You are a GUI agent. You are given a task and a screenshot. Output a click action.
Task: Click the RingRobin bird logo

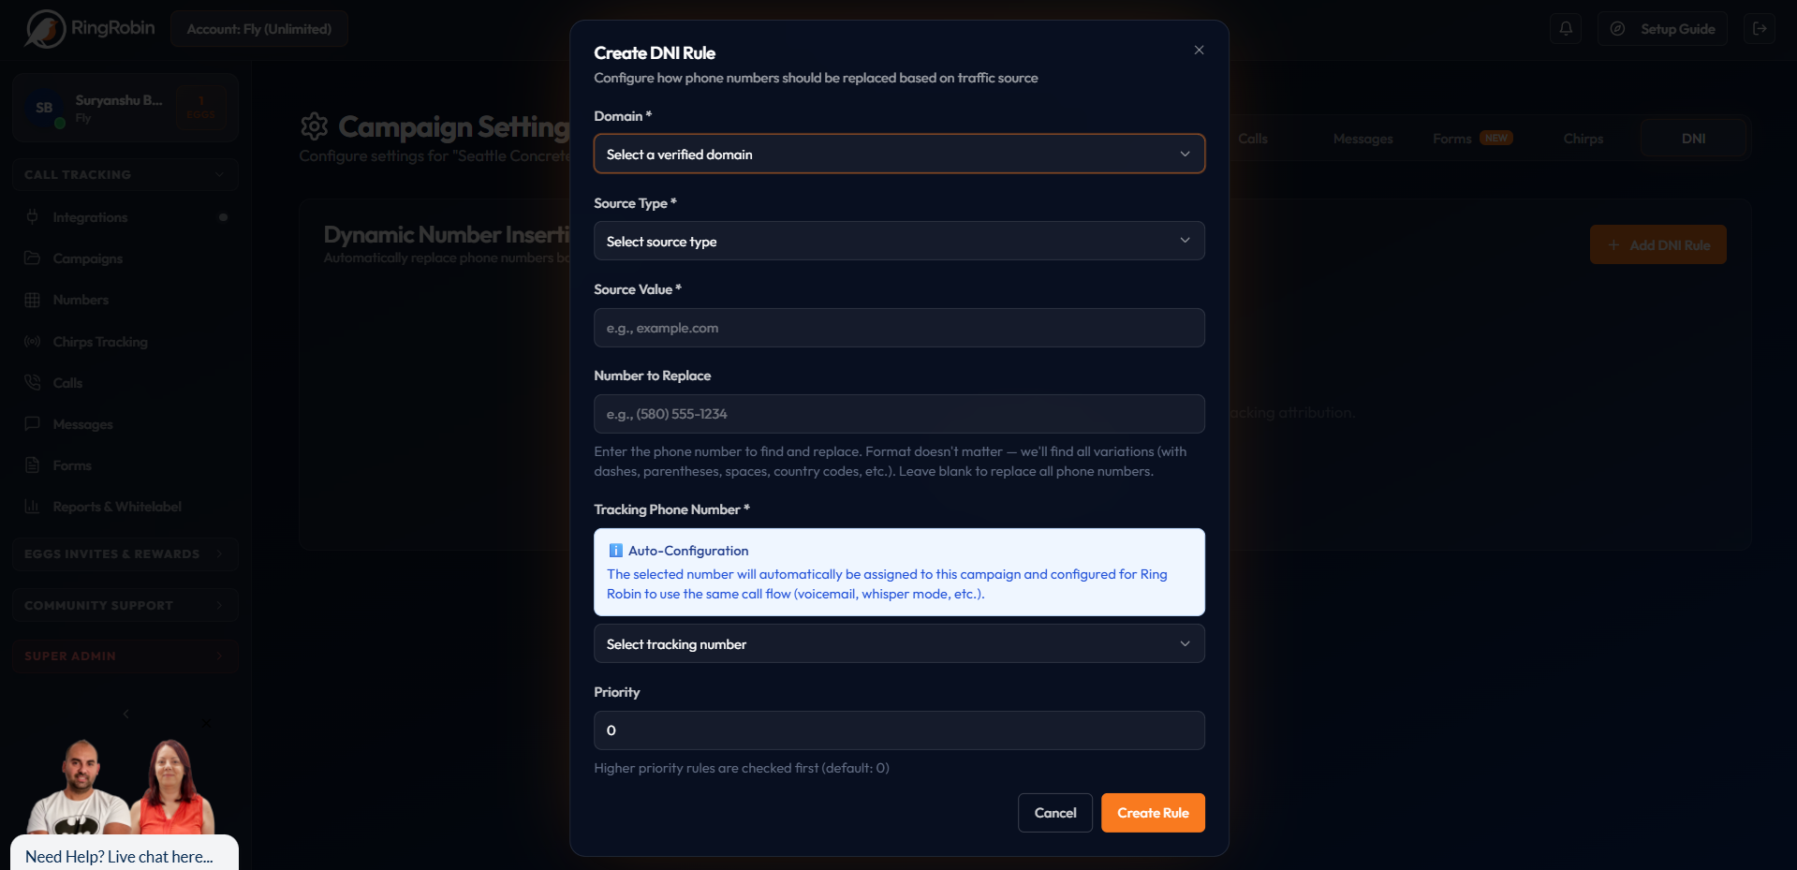click(45, 29)
